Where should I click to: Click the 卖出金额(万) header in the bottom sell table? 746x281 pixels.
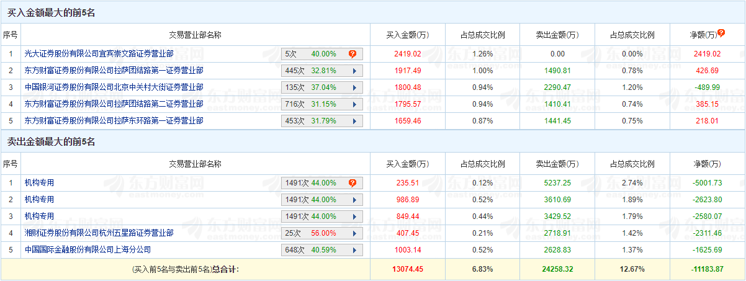click(557, 164)
